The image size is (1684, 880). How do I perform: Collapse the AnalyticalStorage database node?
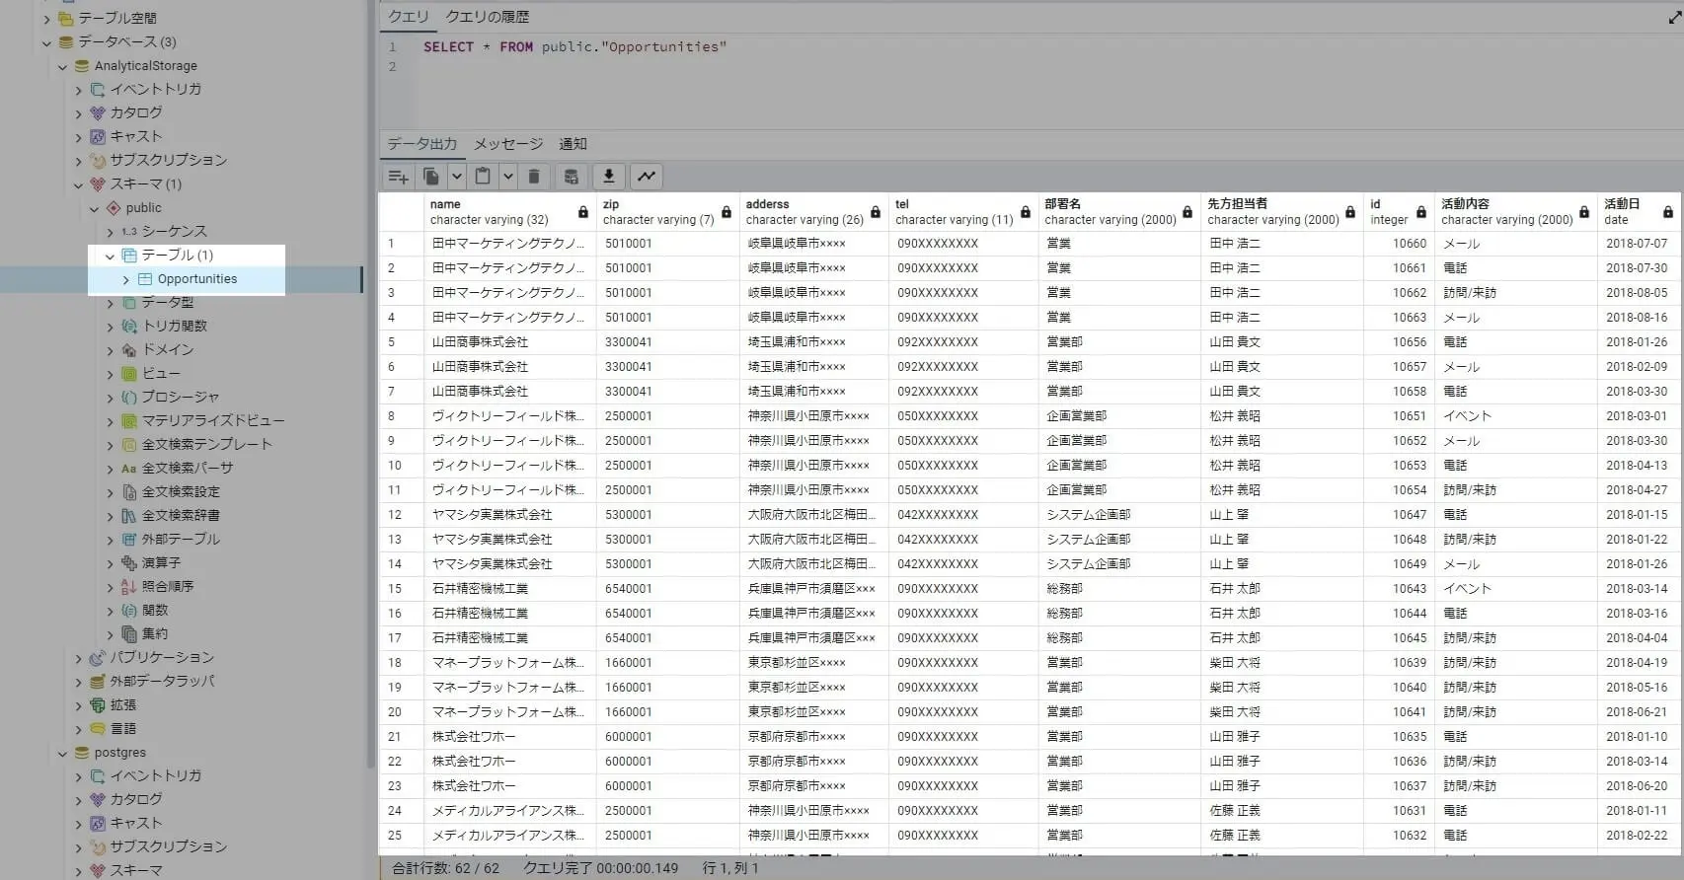(x=62, y=66)
